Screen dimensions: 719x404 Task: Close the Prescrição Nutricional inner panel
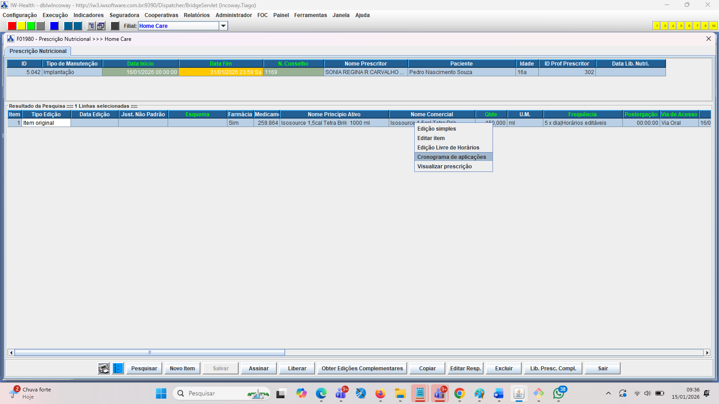(x=709, y=39)
